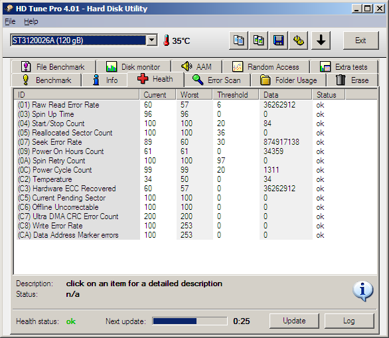Switch to the File Benchmark tab
The image size is (389, 338).
coord(53,67)
